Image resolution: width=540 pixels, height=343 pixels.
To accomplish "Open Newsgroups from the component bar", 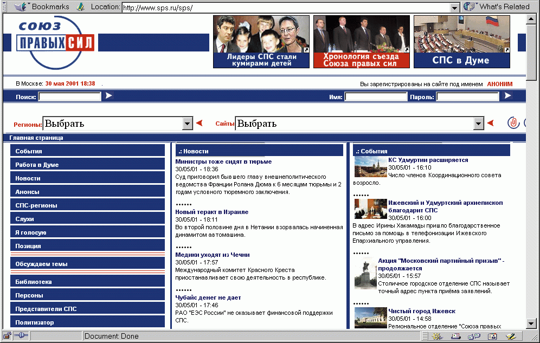I will click(474, 336).
